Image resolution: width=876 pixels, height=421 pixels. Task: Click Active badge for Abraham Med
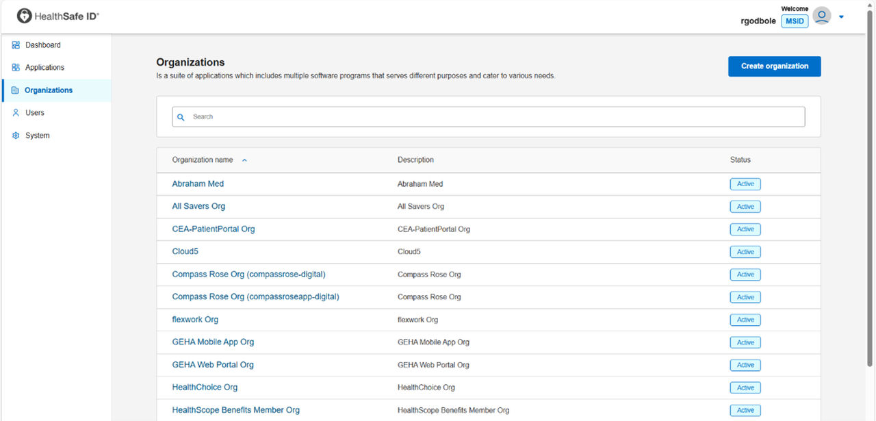[x=745, y=184]
